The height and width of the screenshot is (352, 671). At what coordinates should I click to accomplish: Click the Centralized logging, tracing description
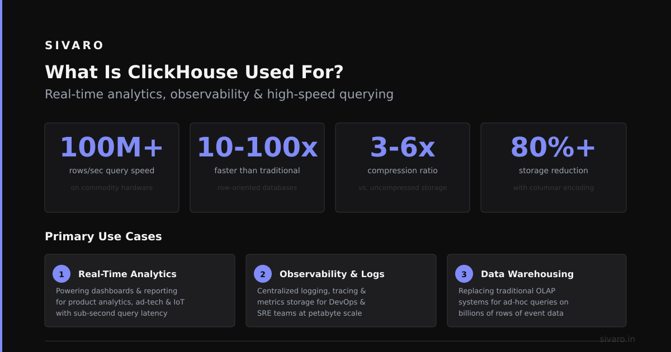[311, 302]
